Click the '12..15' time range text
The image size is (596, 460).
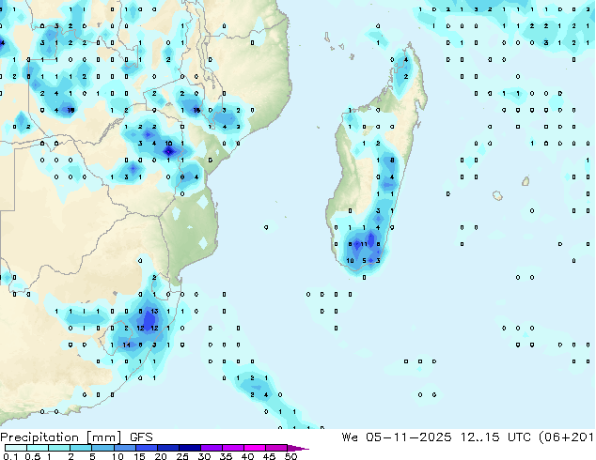coord(480,437)
